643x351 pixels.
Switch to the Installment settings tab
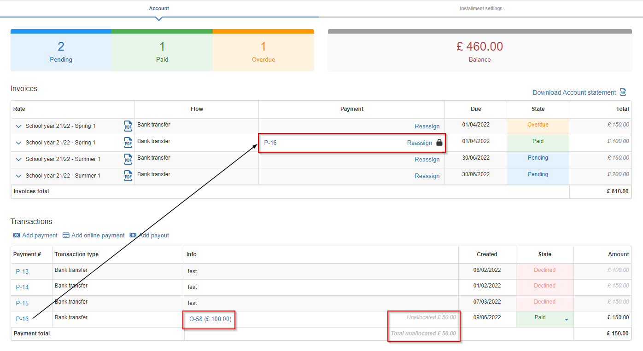pos(481,8)
